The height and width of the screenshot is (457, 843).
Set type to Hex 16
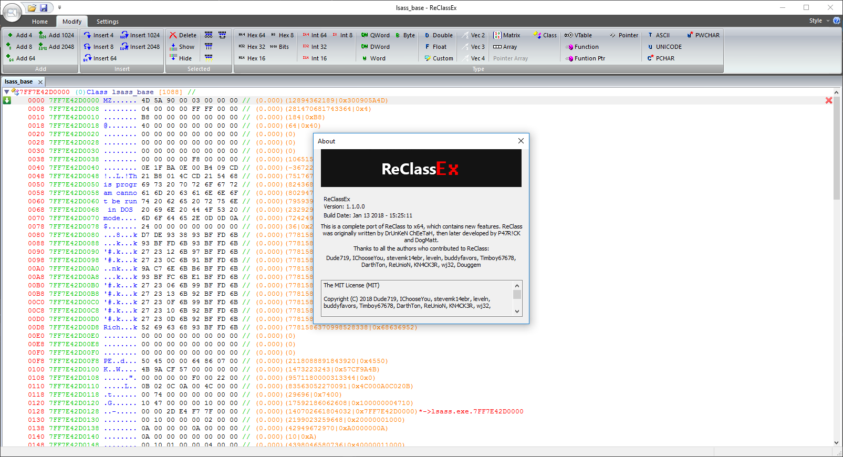(252, 58)
